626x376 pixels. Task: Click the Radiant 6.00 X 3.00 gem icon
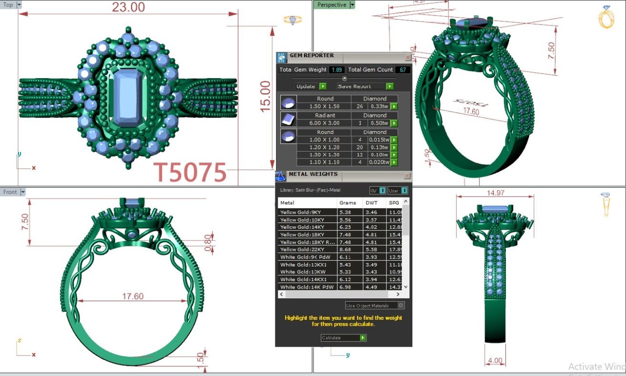tap(288, 119)
